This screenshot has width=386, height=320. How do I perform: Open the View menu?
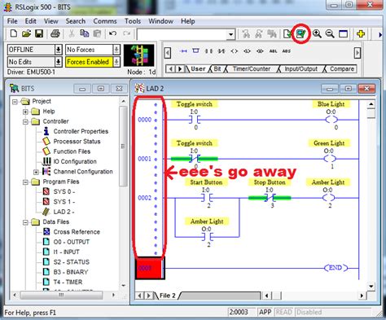51,21
